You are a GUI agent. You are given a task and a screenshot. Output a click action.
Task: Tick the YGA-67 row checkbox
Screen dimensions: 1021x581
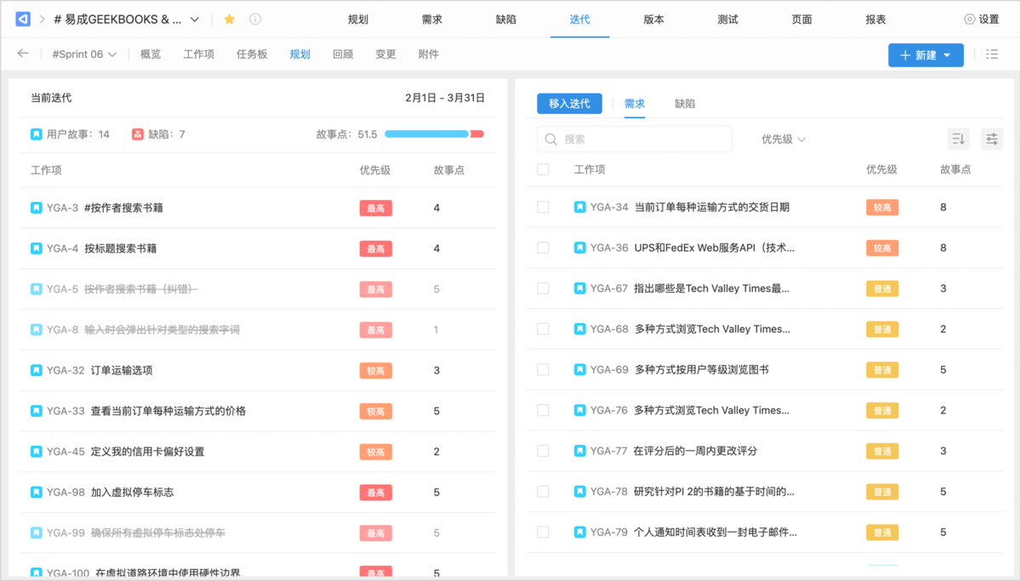click(x=543, y=288)
